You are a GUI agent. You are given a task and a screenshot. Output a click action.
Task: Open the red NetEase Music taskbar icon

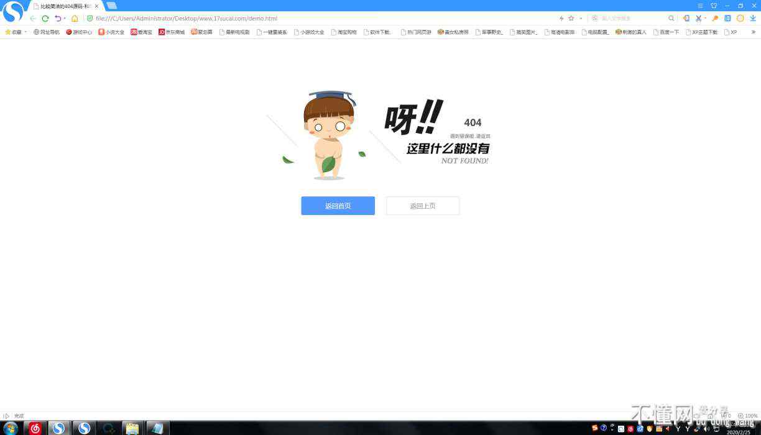click(35, 428)
